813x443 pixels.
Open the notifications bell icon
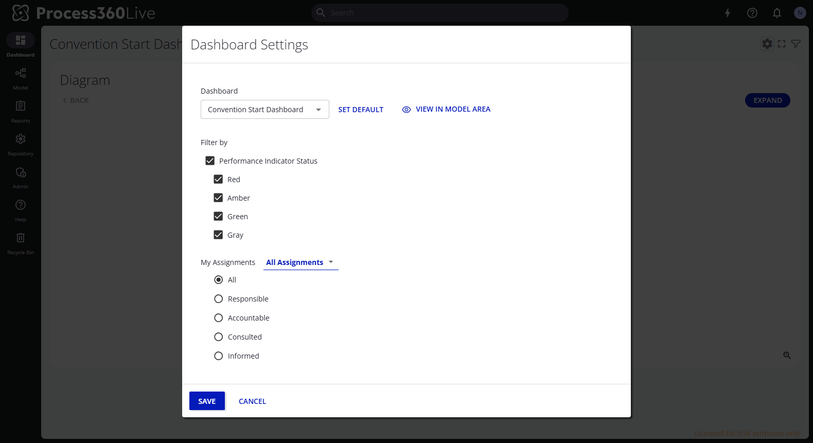coord(777,13)
